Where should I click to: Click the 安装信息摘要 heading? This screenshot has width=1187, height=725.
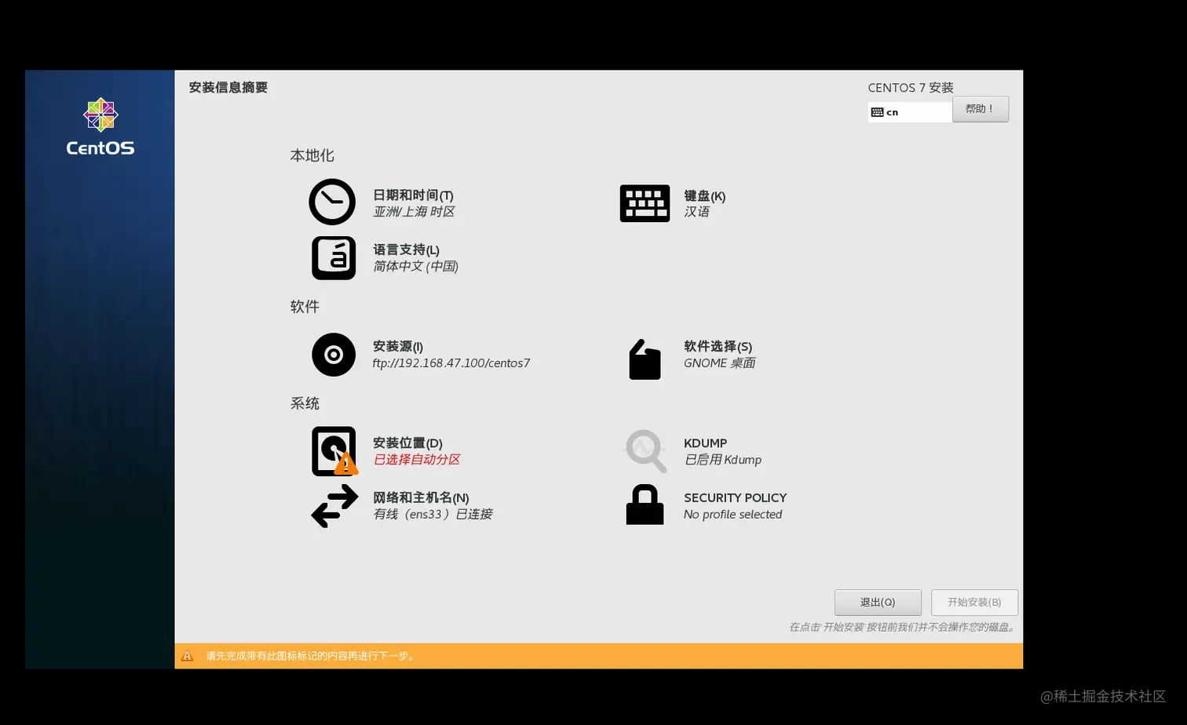pos(228,87)
